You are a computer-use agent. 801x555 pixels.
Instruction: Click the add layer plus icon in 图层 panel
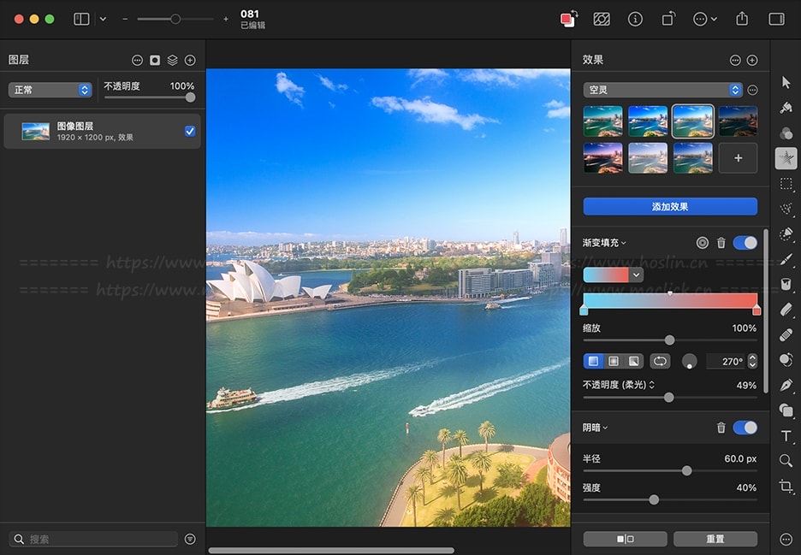click(x=190, y=60)
